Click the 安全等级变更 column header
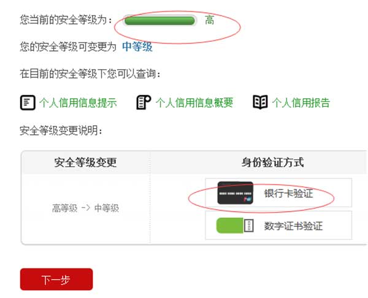The width and height of the screenshot is (368, 298). click(x=85, y=162)
